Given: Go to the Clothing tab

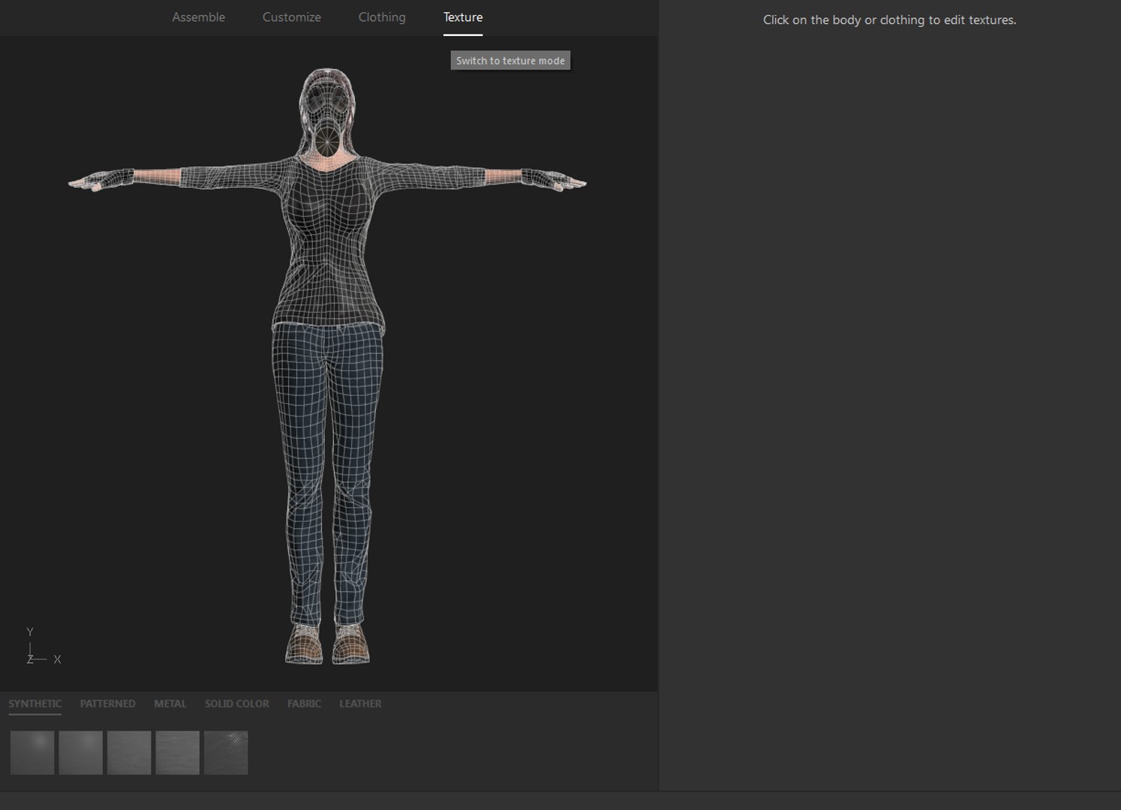Looking at the screenshot, I should [382, 17].
